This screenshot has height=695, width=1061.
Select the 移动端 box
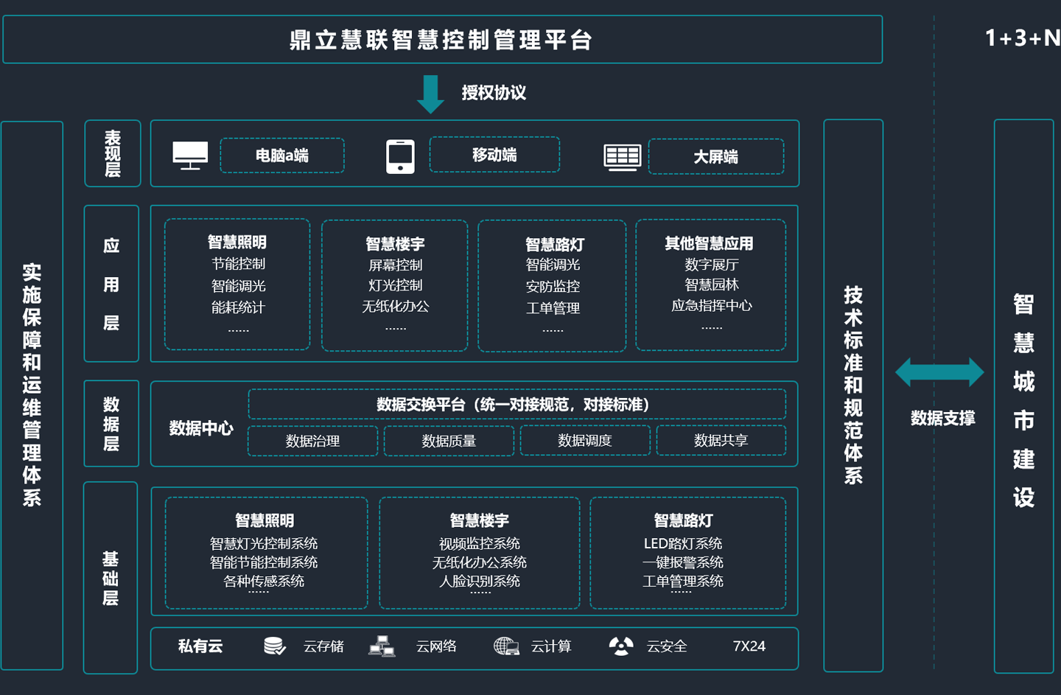coord(494,155)
